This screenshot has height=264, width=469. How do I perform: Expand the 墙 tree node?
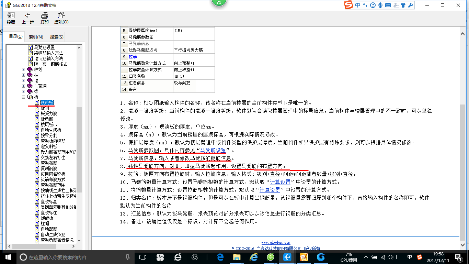click(24, 80)
